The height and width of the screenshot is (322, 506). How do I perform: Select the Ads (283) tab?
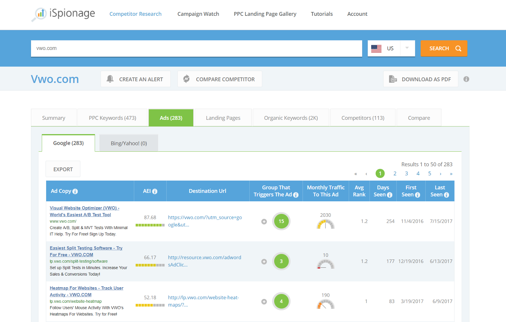pyautogui.click(x=171, y=118)
